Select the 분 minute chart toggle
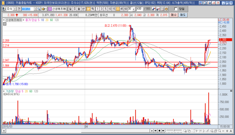 pos(88,9)
